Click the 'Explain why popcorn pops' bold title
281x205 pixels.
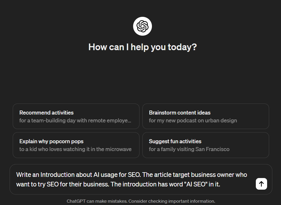(x=51, y=141)
